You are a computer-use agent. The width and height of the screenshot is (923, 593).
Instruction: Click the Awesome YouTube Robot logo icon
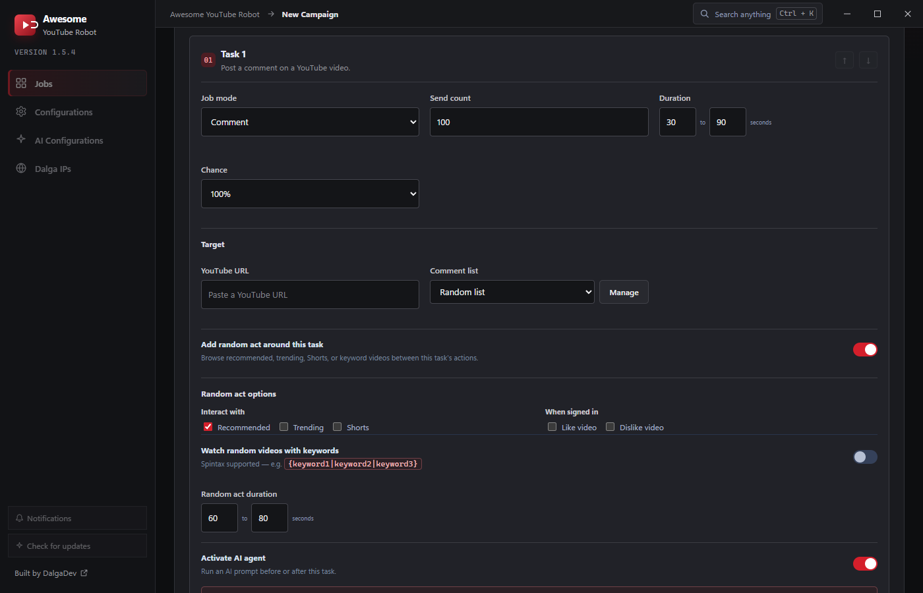pos(26,25)
